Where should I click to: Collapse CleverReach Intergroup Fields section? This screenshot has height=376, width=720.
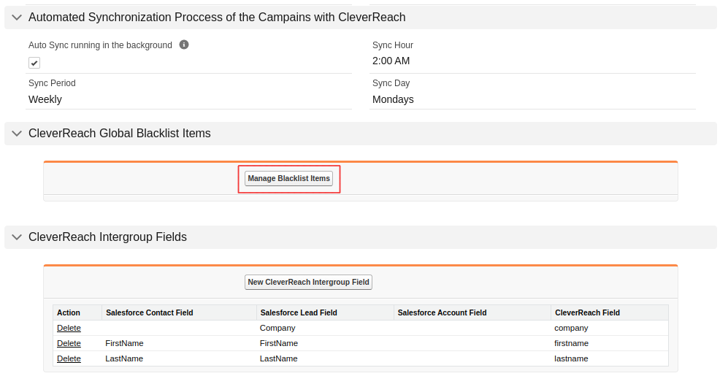17,237
